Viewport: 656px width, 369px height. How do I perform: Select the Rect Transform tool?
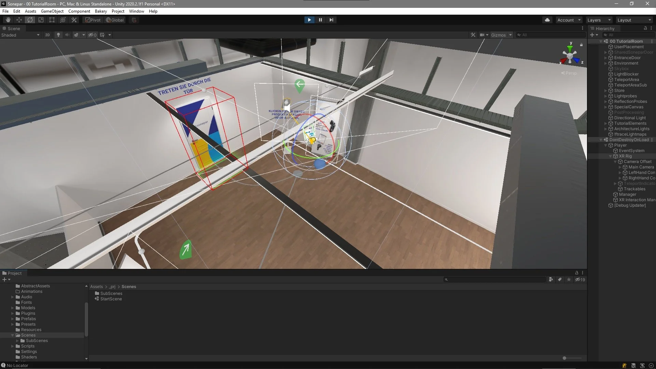point(52,20)
